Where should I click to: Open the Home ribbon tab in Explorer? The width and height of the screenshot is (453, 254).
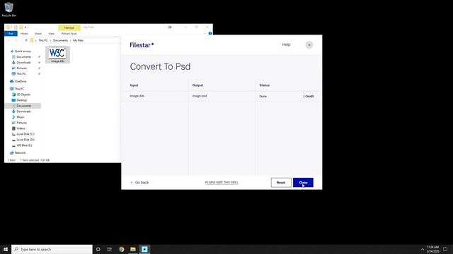click(x=24, y=34)
